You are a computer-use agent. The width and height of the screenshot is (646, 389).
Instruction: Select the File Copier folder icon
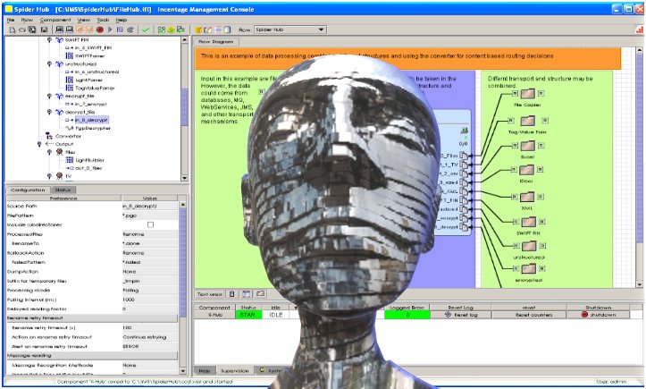click(x=527, y=94)
